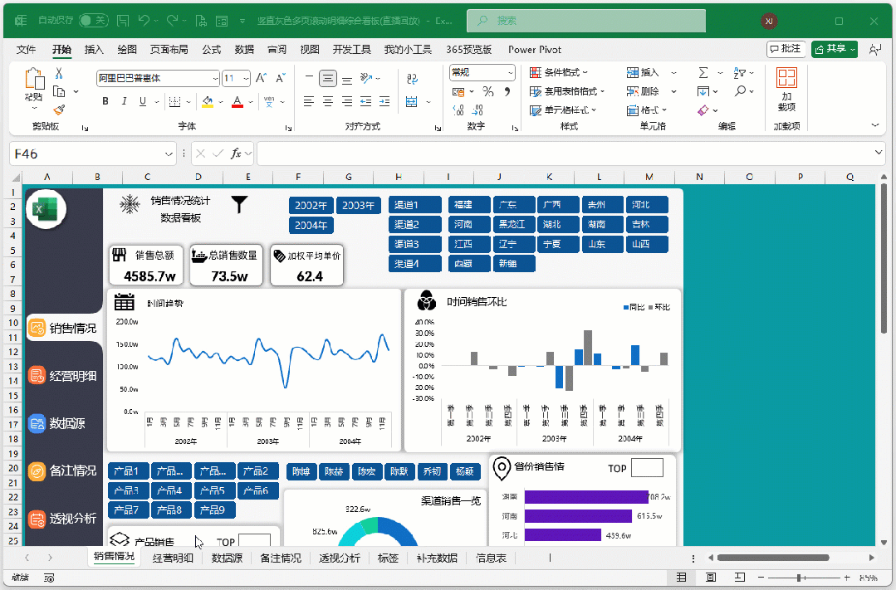Click the Align Right icon

[347, 102]
